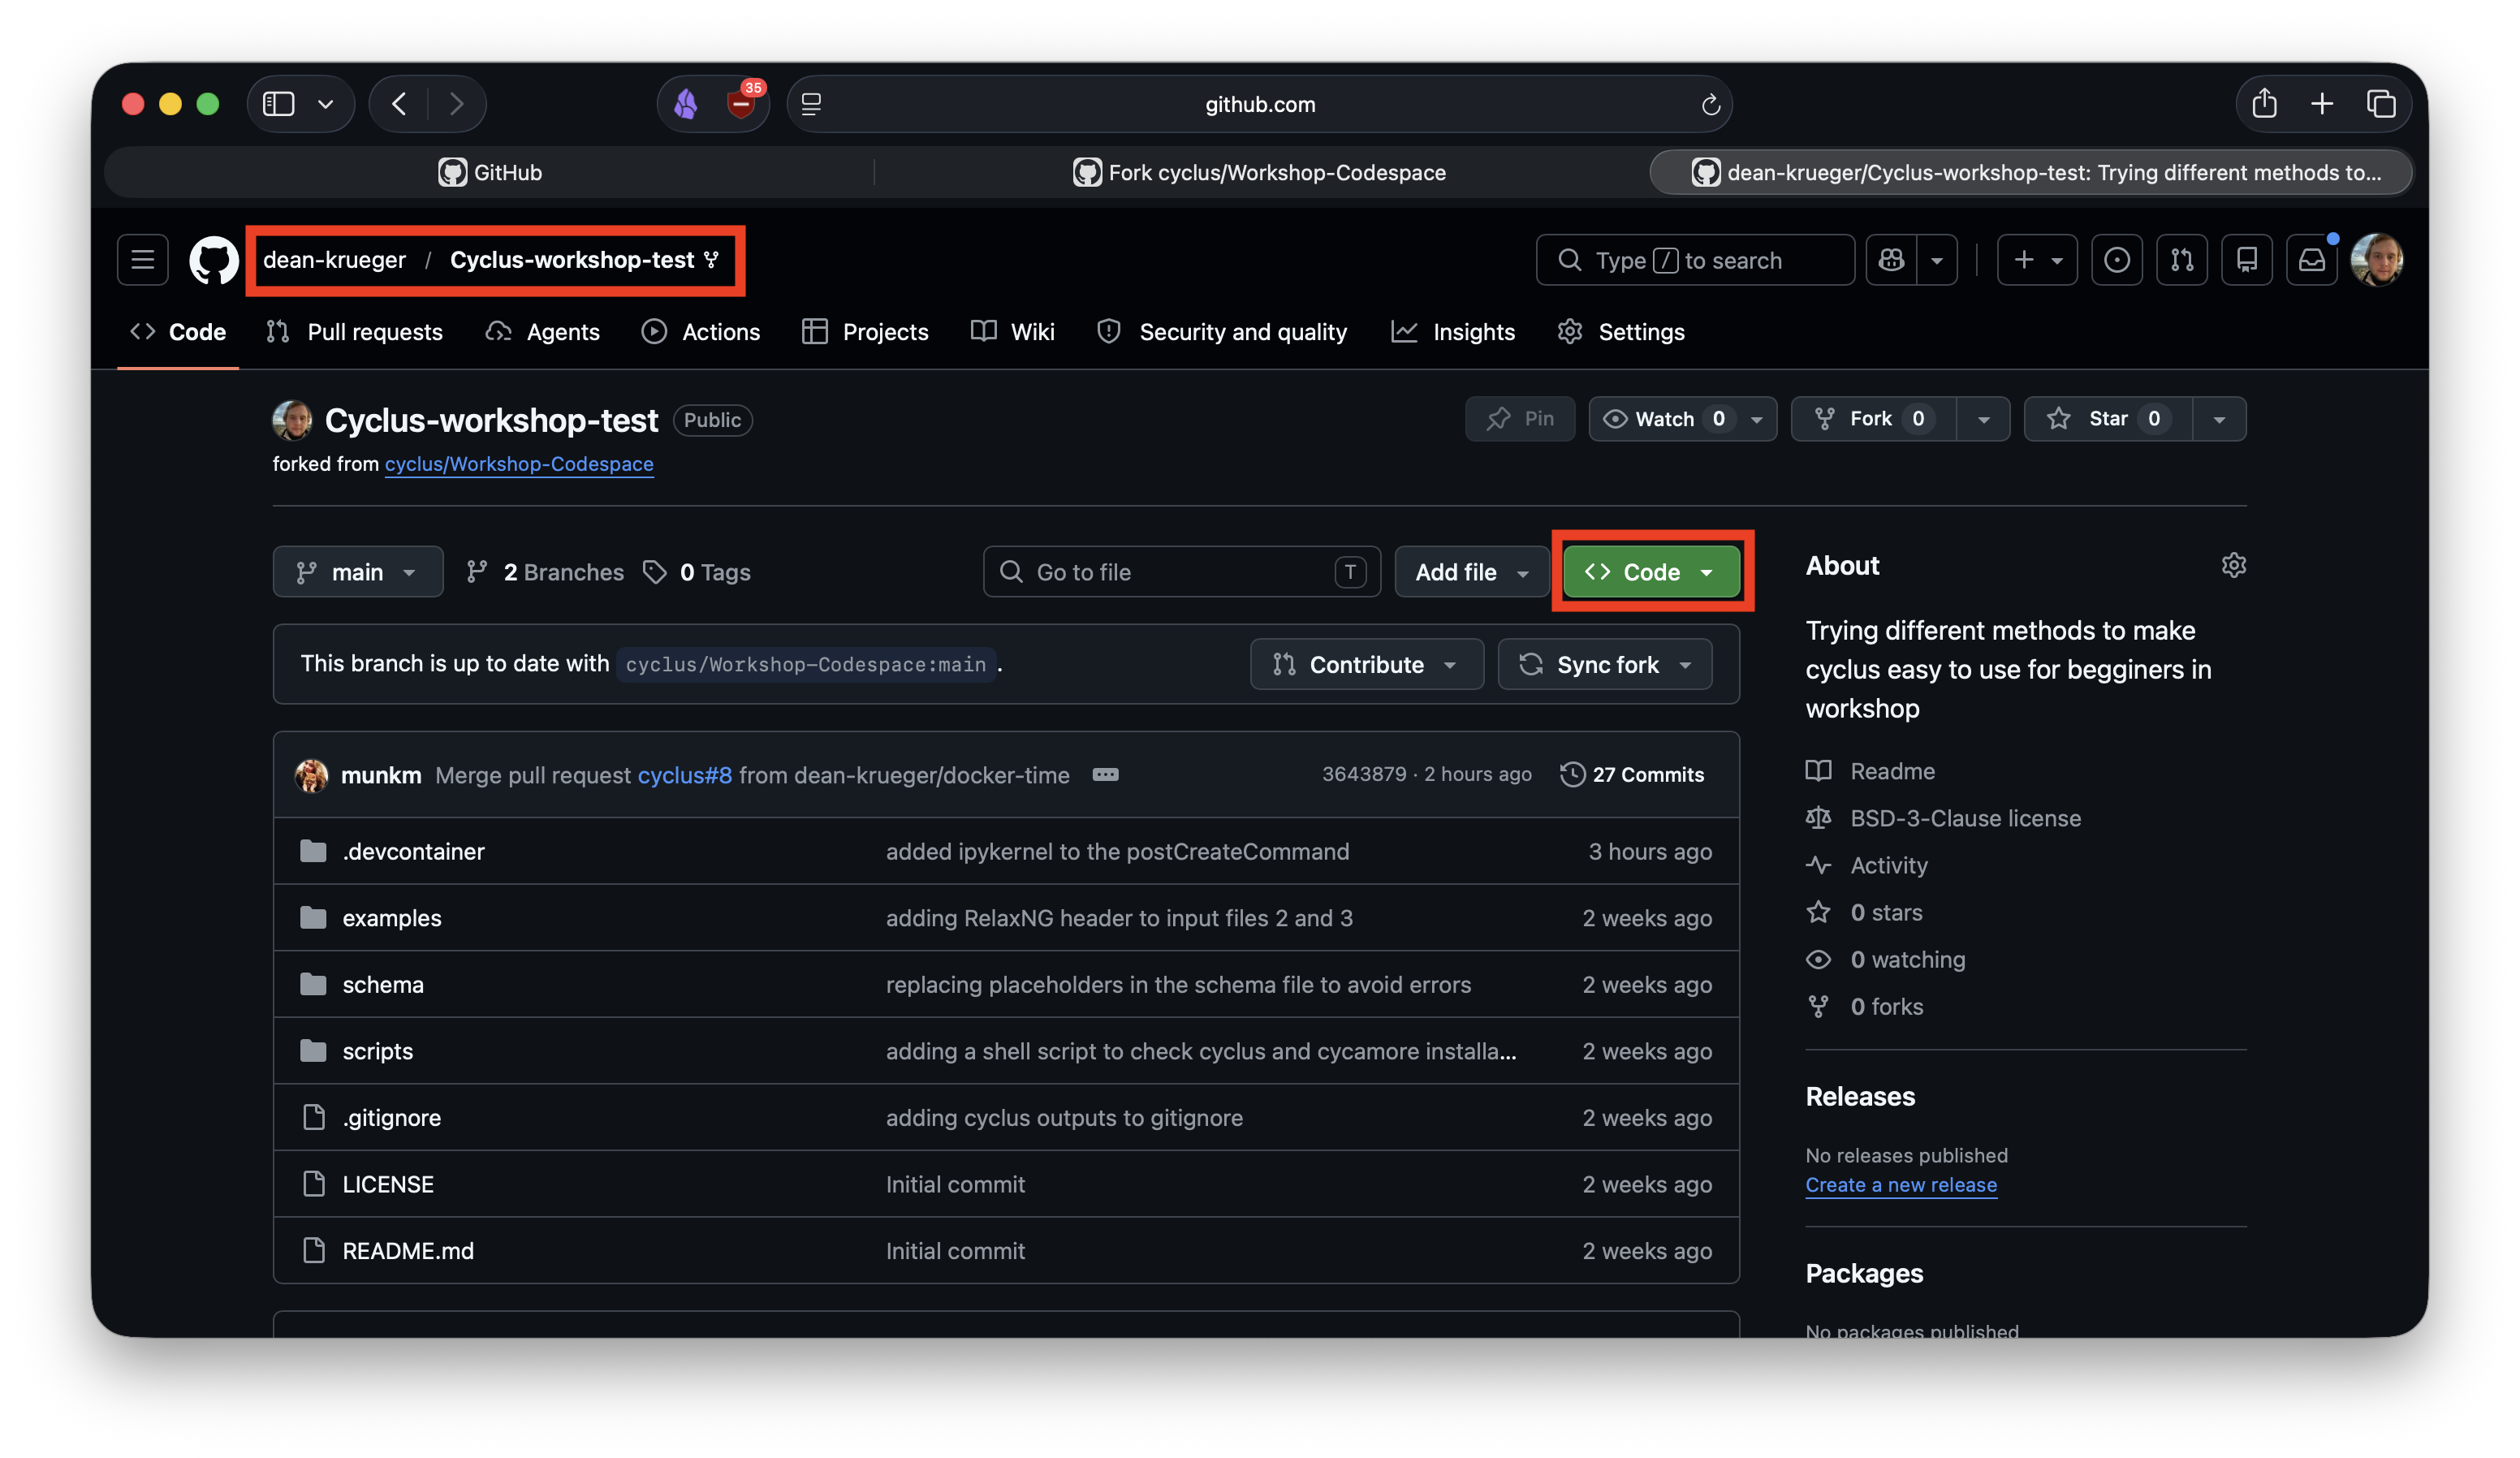Open the .gitignore file
Image resolution: width=2520 pixels, height=1458 pixels.
[x=391, y=1118]
